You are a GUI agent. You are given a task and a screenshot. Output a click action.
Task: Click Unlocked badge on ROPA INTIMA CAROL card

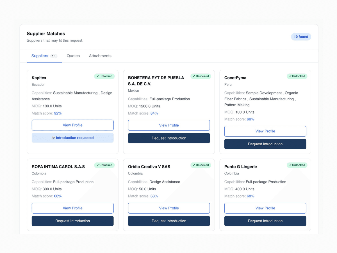pos(104,165)
